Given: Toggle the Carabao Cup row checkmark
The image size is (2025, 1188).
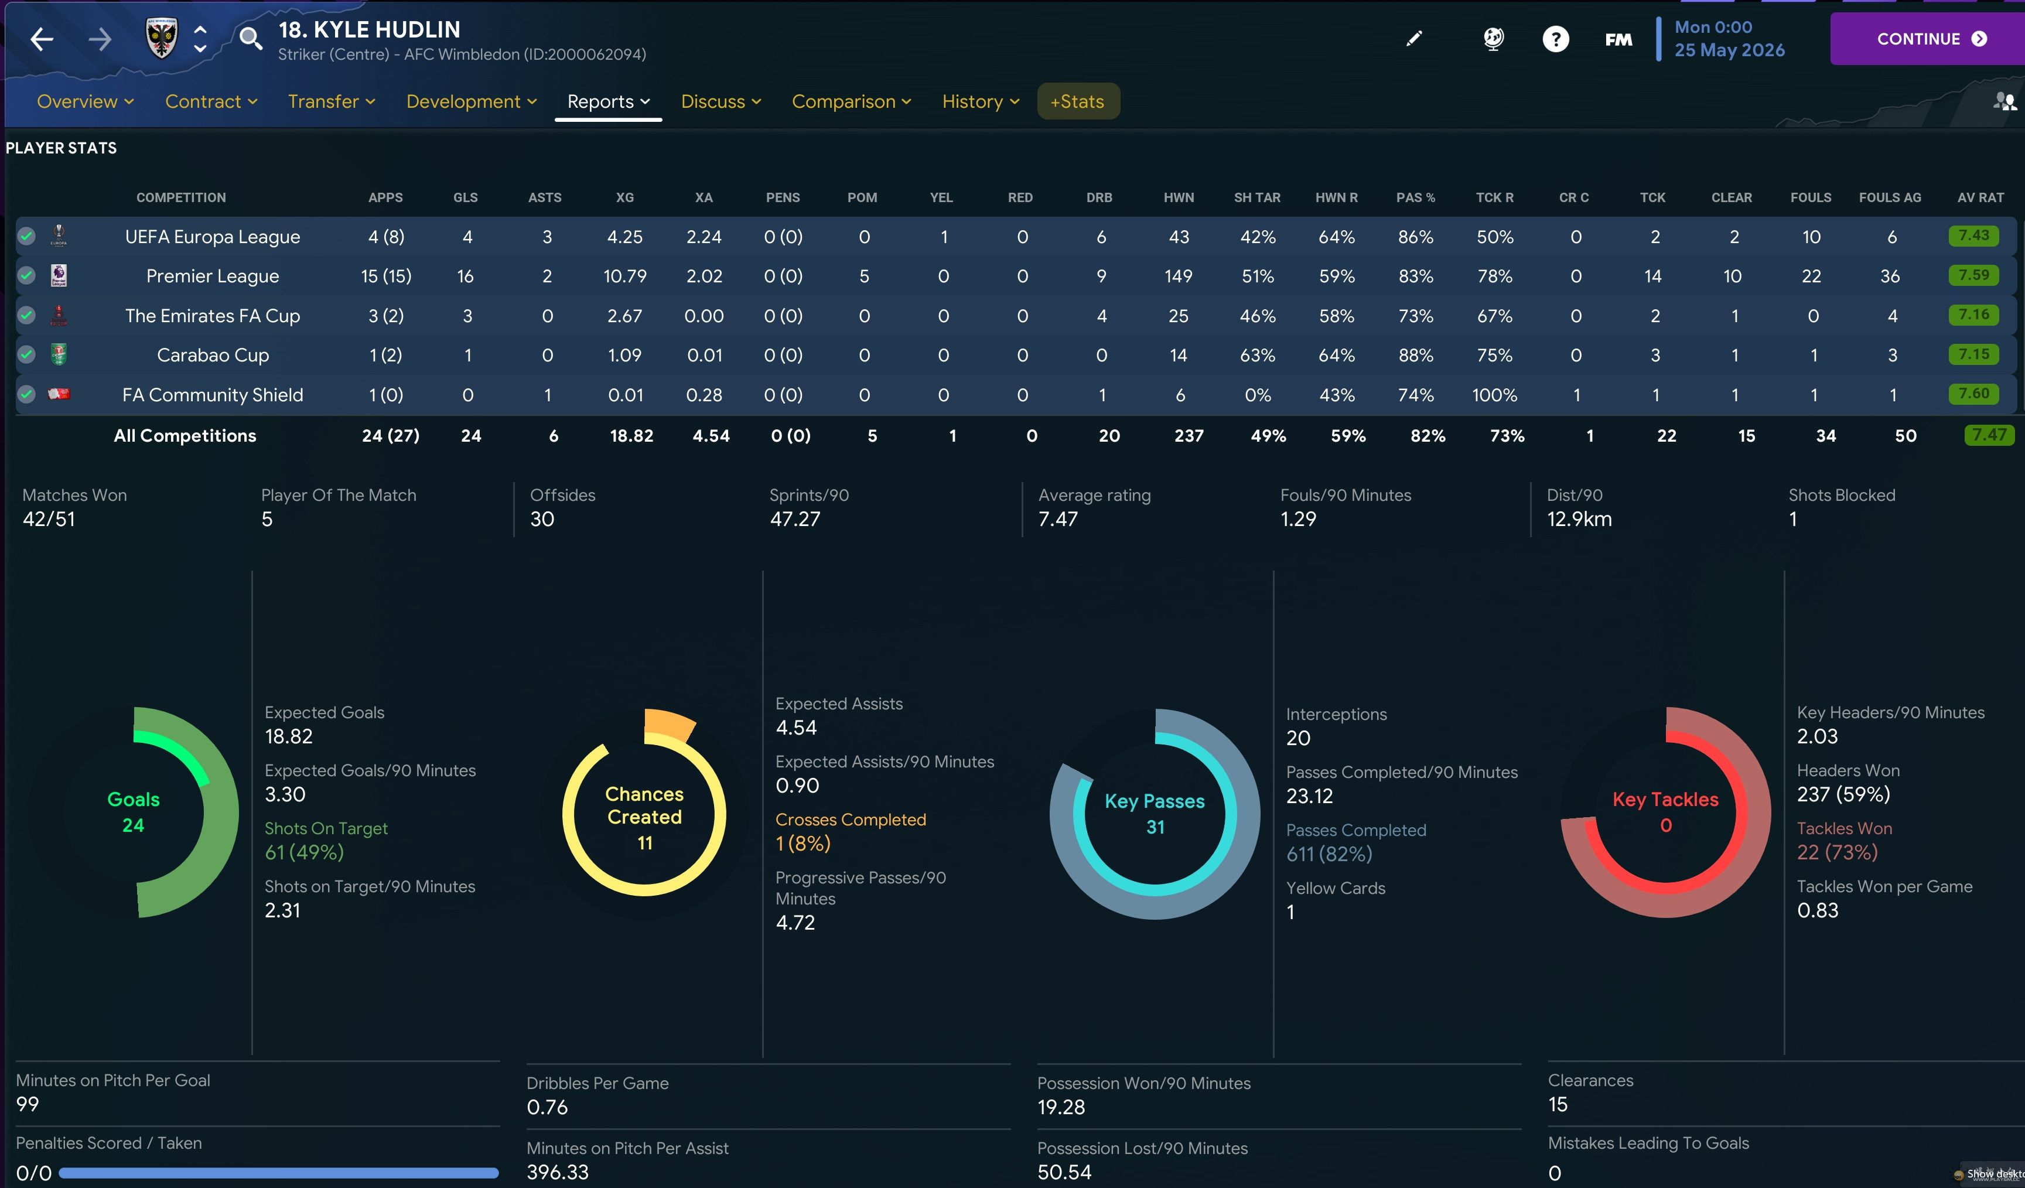Looking at the screenshot, I should 26,354.
